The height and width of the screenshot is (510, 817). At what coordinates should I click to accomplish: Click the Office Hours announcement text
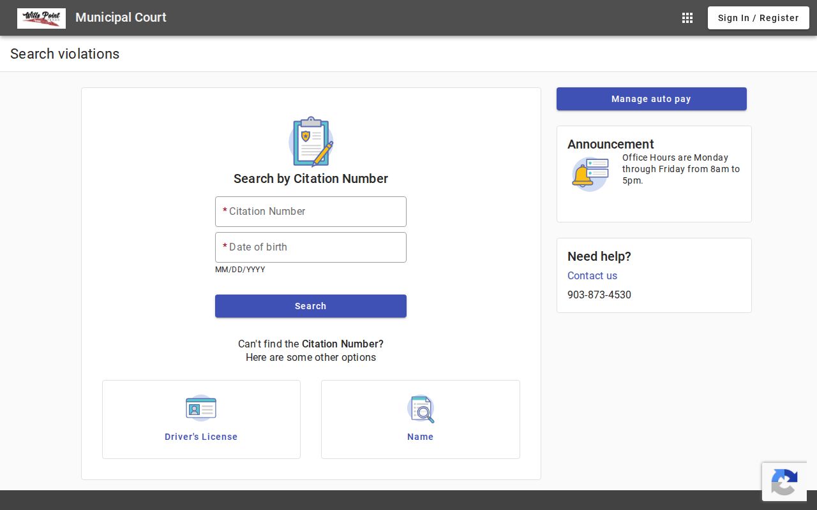(x=681, y=169)
